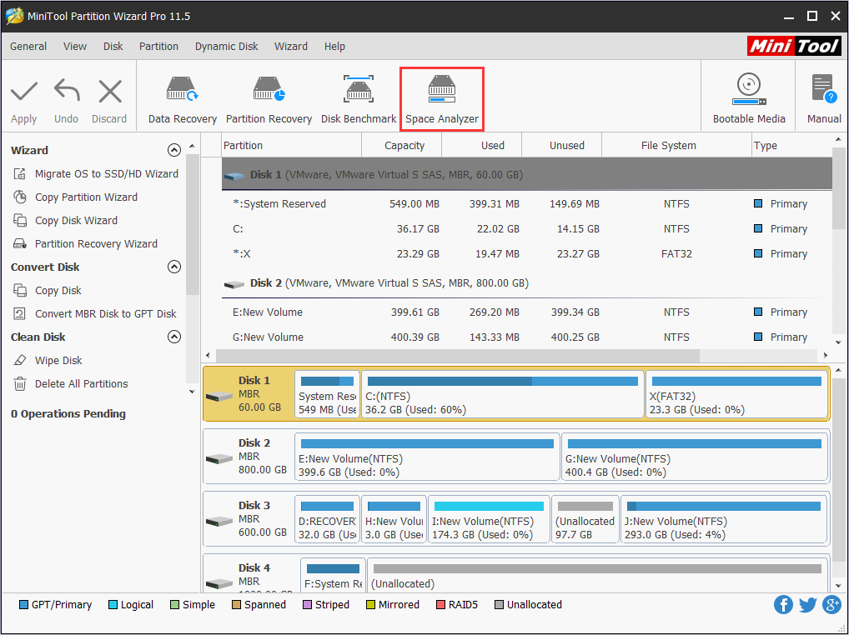Select the System Reserved partition row
This screenshot has height=635, width=849.
tap(527, 204)
